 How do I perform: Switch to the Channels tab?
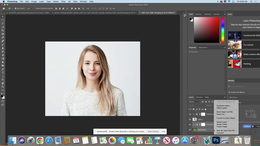(199, 97)
